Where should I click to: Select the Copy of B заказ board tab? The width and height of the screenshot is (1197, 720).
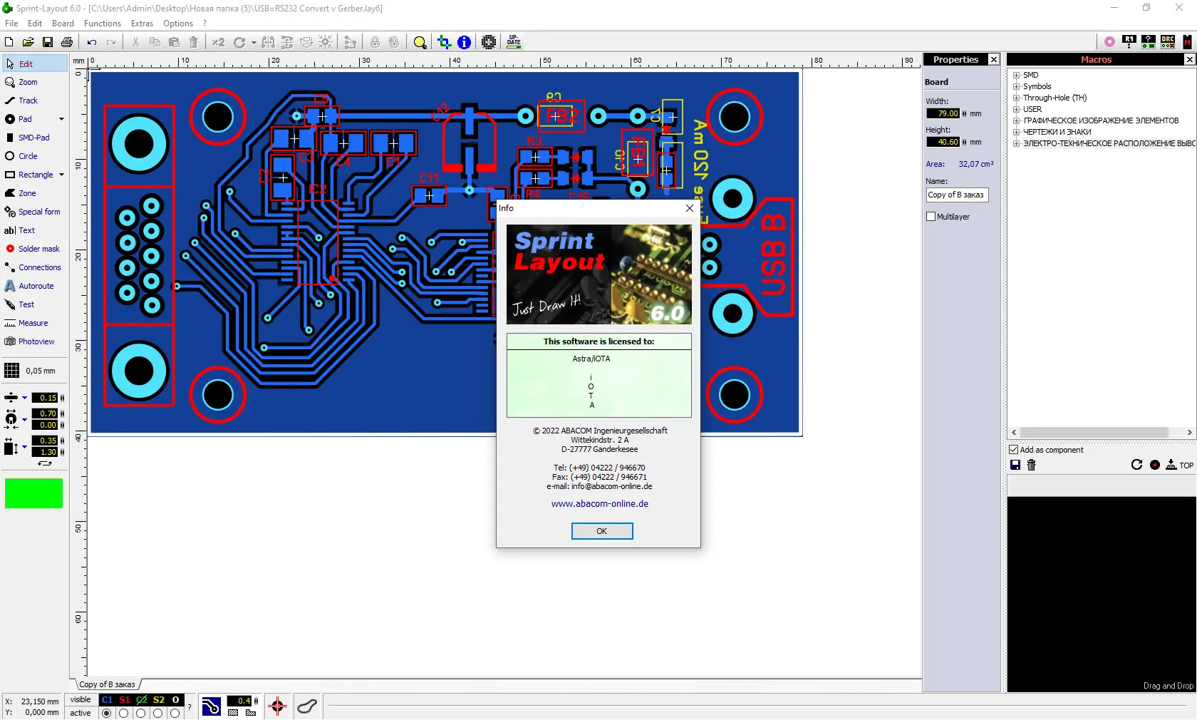pos(107,684)
